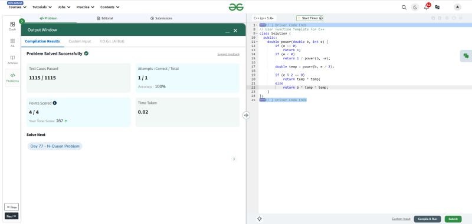The image size is (472, 224).
Task: Open the language translate icon
Action: pos(437,7)
